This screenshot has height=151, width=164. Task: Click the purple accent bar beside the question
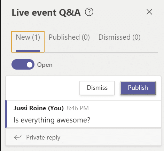coord(6,114)
